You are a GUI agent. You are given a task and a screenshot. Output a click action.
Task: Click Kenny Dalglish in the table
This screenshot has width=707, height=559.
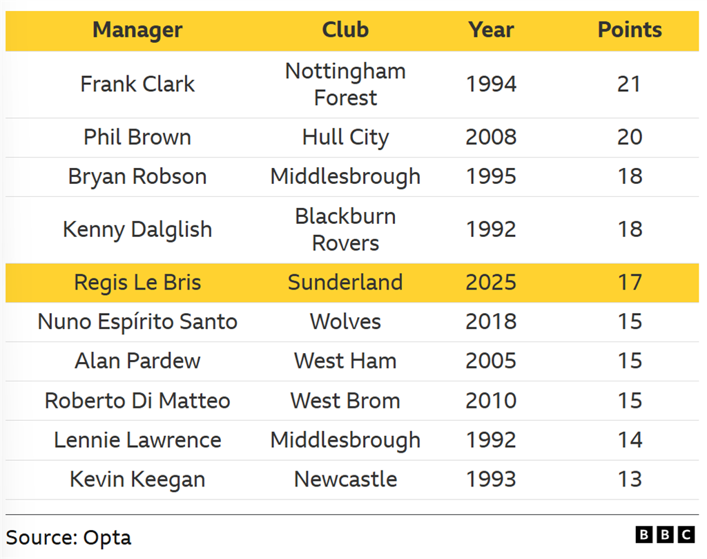pos(137,229)
